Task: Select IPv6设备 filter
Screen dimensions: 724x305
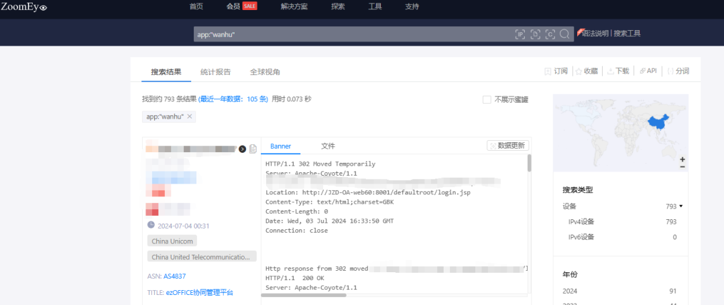Action: click(622, 237)
